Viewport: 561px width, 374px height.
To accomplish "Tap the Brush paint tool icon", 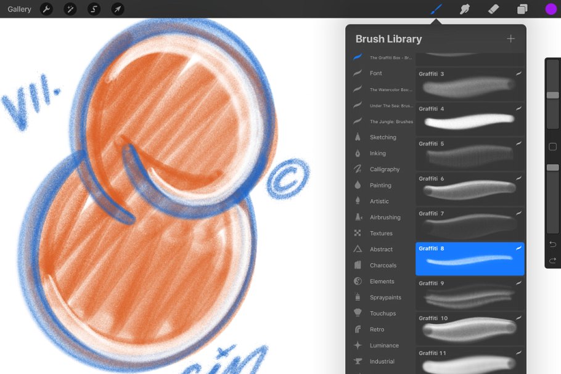I will click(436, 9).
